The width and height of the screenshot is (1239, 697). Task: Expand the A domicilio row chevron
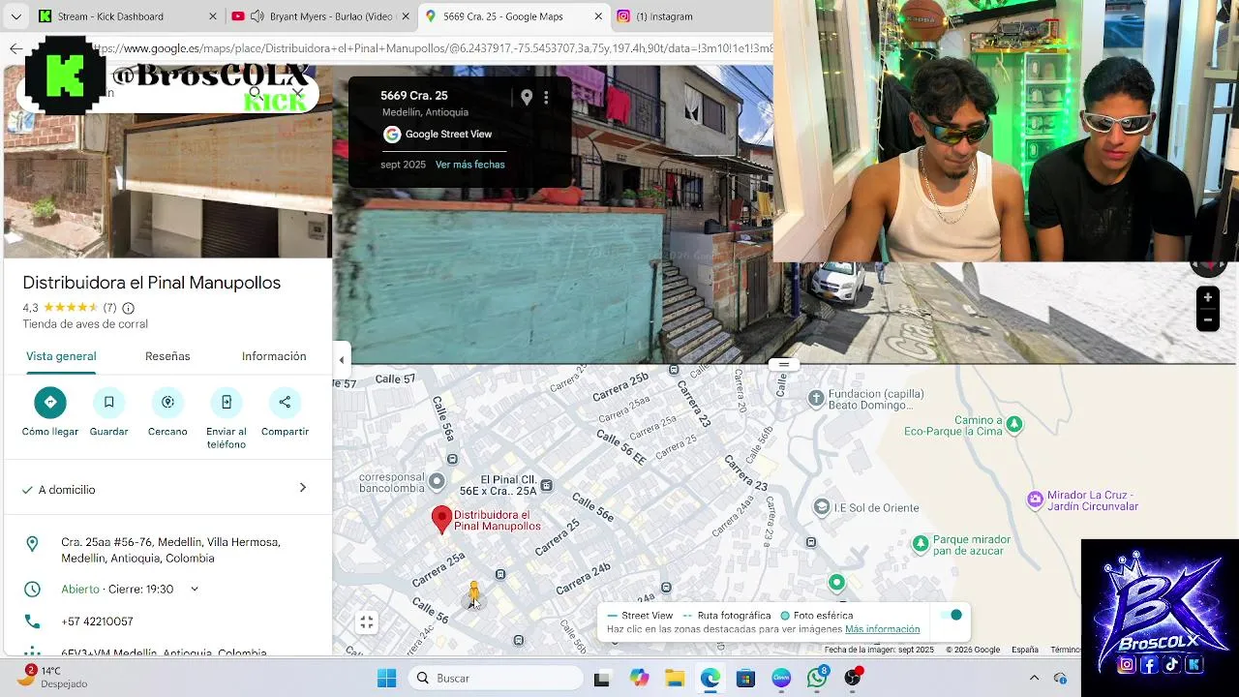302,488
